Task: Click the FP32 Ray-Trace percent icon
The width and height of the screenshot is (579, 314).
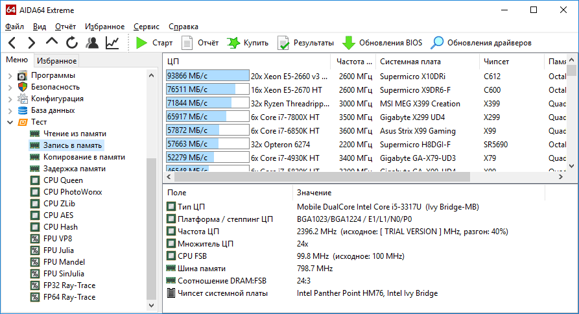Action: pyautogui.click(x=35, y=285)
